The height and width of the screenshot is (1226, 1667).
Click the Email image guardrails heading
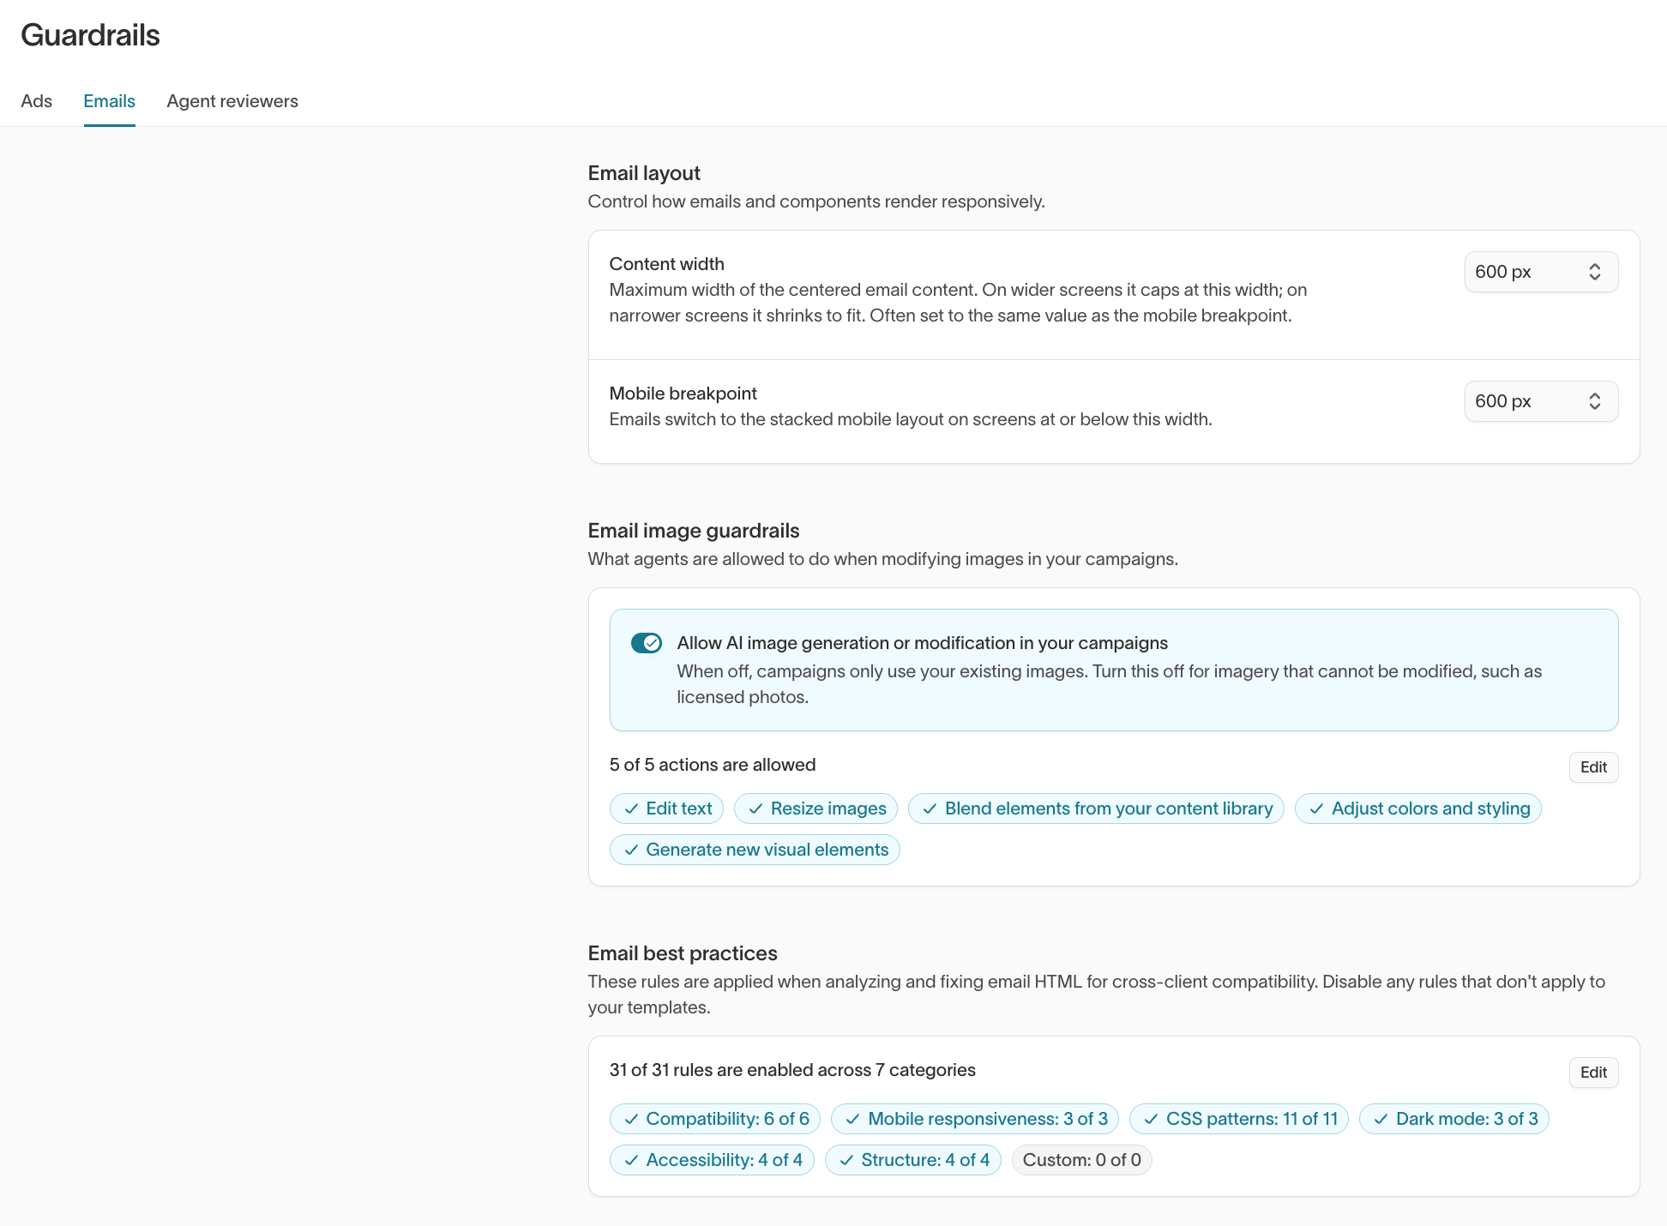pos(694,531)
